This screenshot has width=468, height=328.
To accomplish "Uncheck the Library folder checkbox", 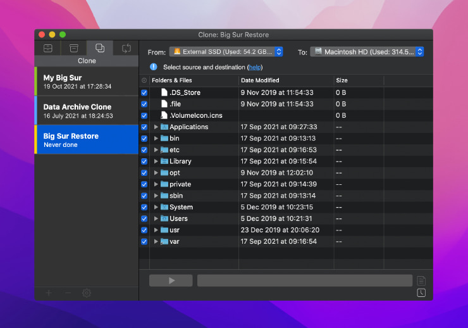I will (144, 161).
